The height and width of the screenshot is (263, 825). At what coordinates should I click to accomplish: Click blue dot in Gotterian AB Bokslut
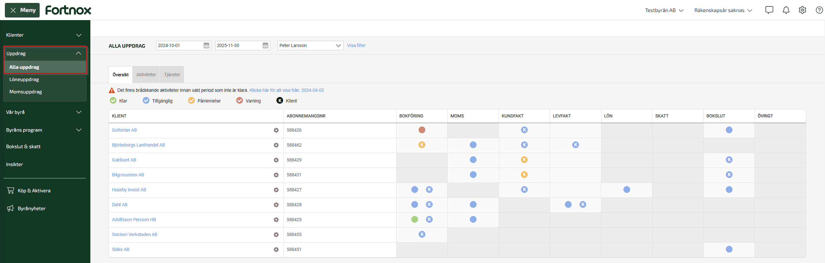click(x=729, y=130)
